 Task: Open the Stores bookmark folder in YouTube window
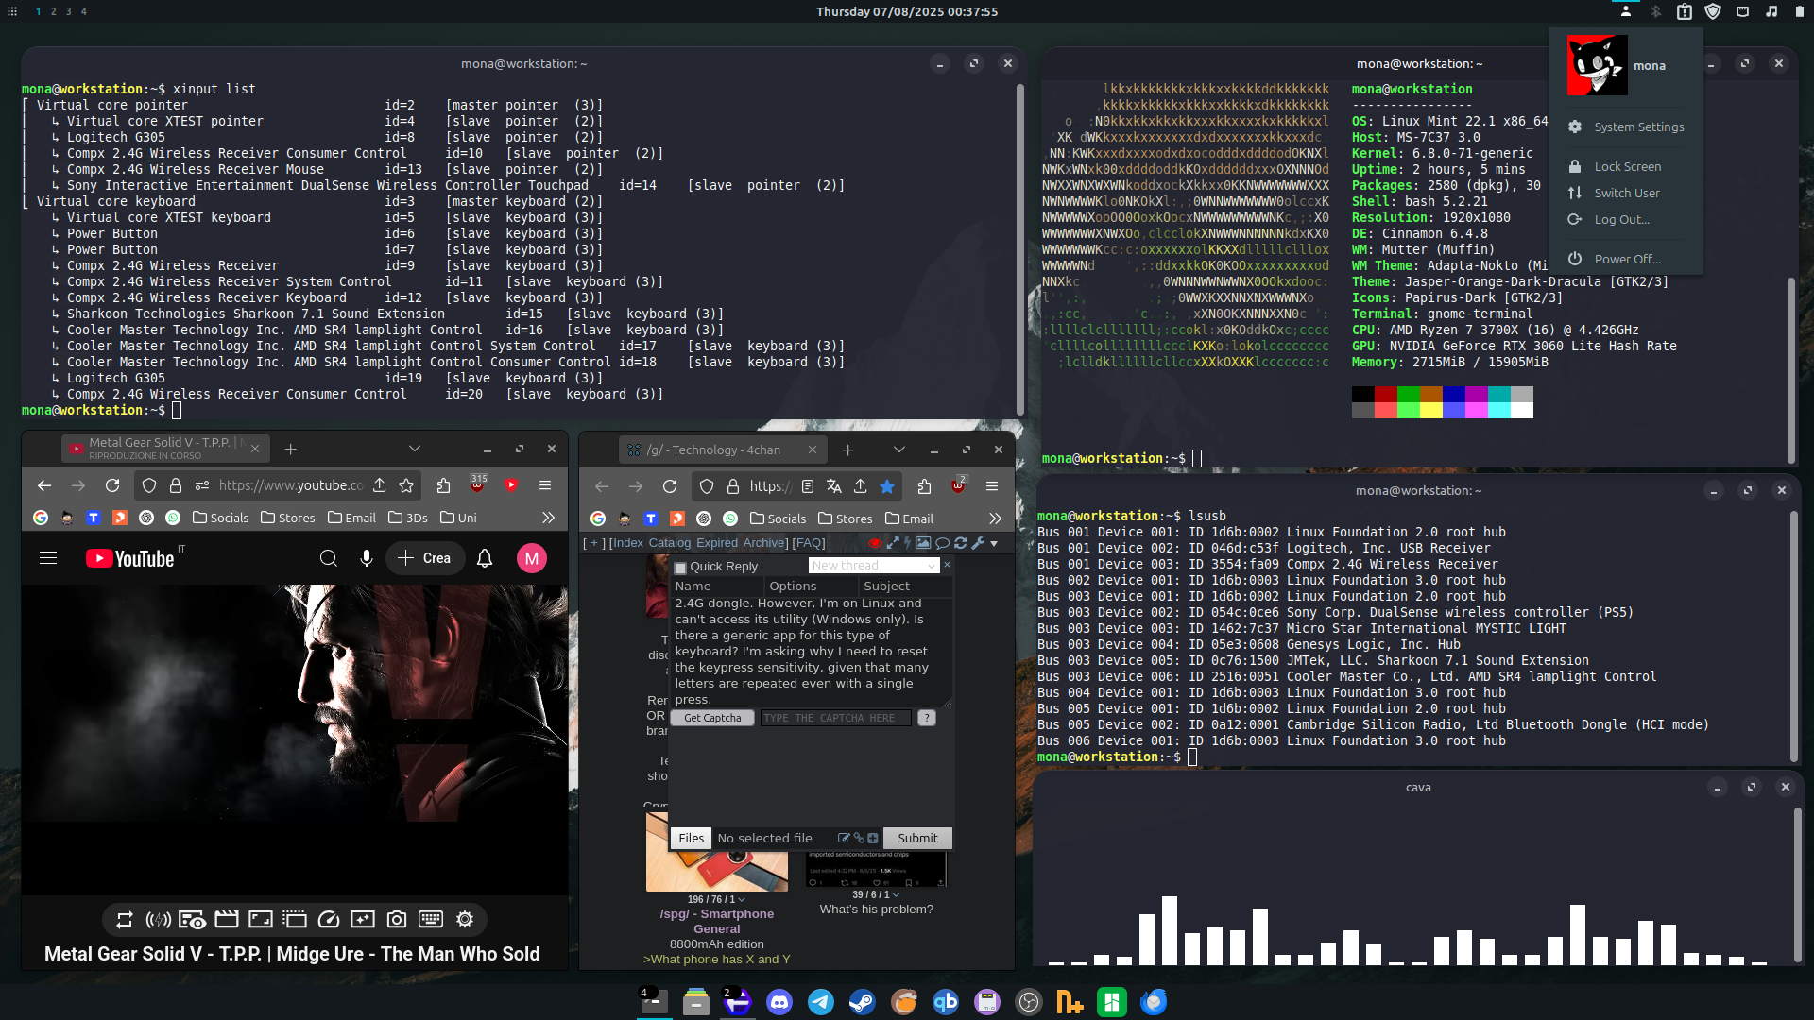click(287, 518)
